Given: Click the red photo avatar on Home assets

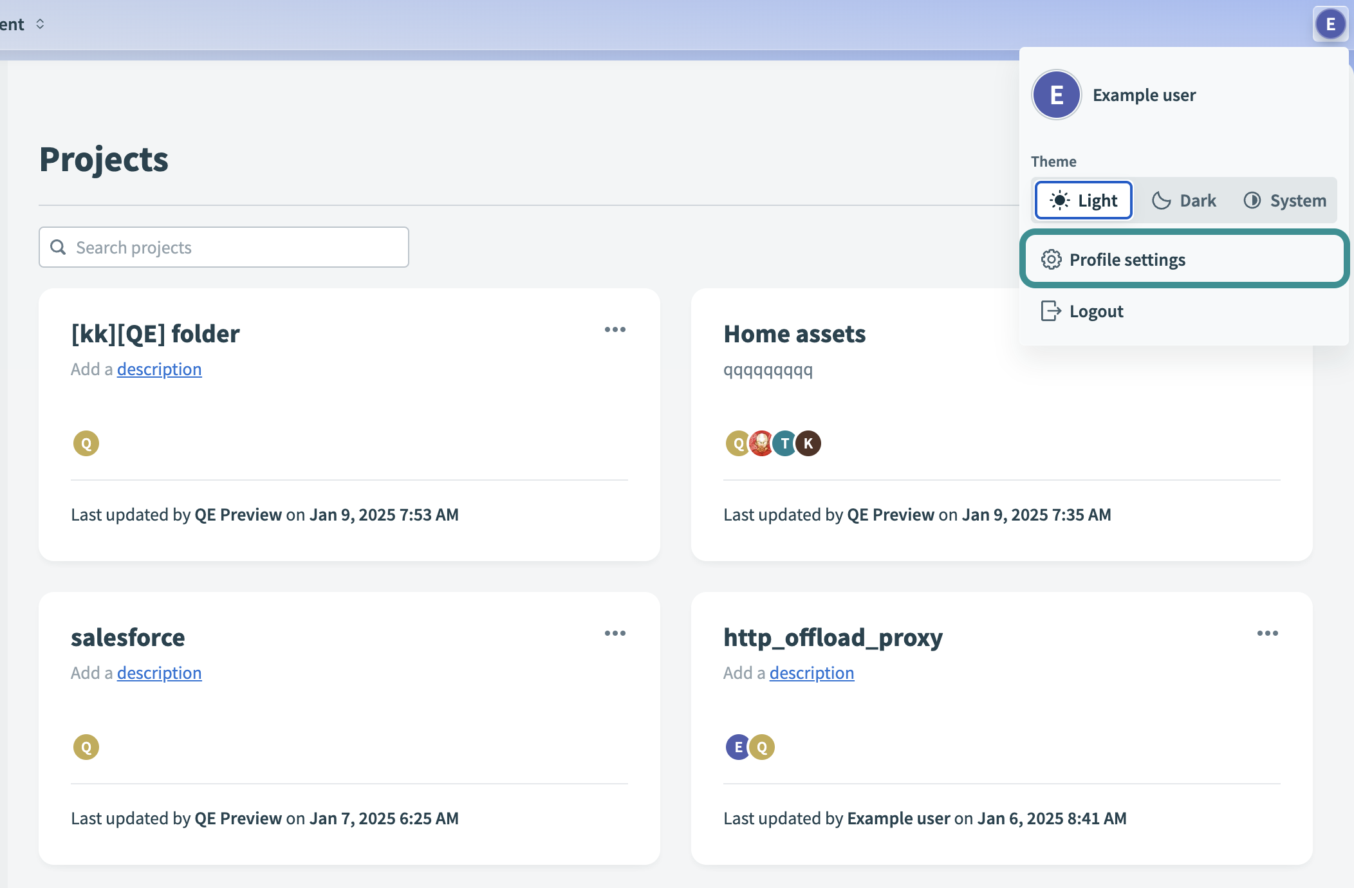Looking at the screenshot, I should click(x=761, y=443).
